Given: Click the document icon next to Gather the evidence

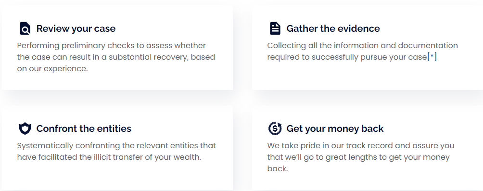Looking at the screenshot, I should tap(275, 28).
